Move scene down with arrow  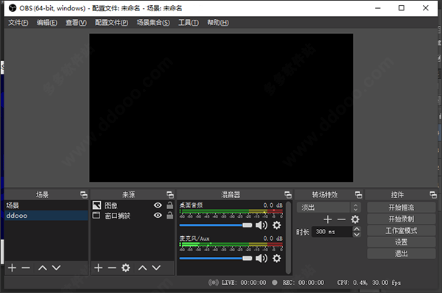click(57, 268)
